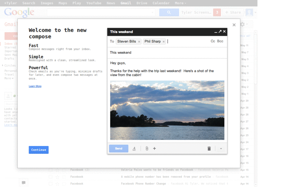Click the trash discard draft icon
The image size is (286, 187).
pos(209,149)
